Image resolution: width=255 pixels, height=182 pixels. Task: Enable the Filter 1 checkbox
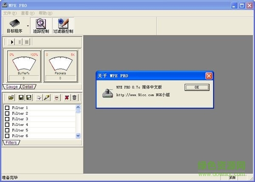(7, 108)
